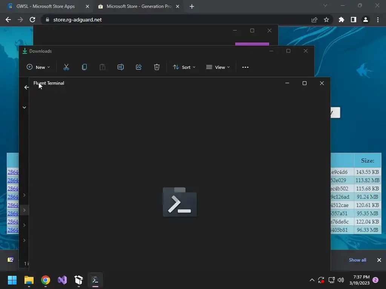Open Chrome three-dot menu

[378, 20]
